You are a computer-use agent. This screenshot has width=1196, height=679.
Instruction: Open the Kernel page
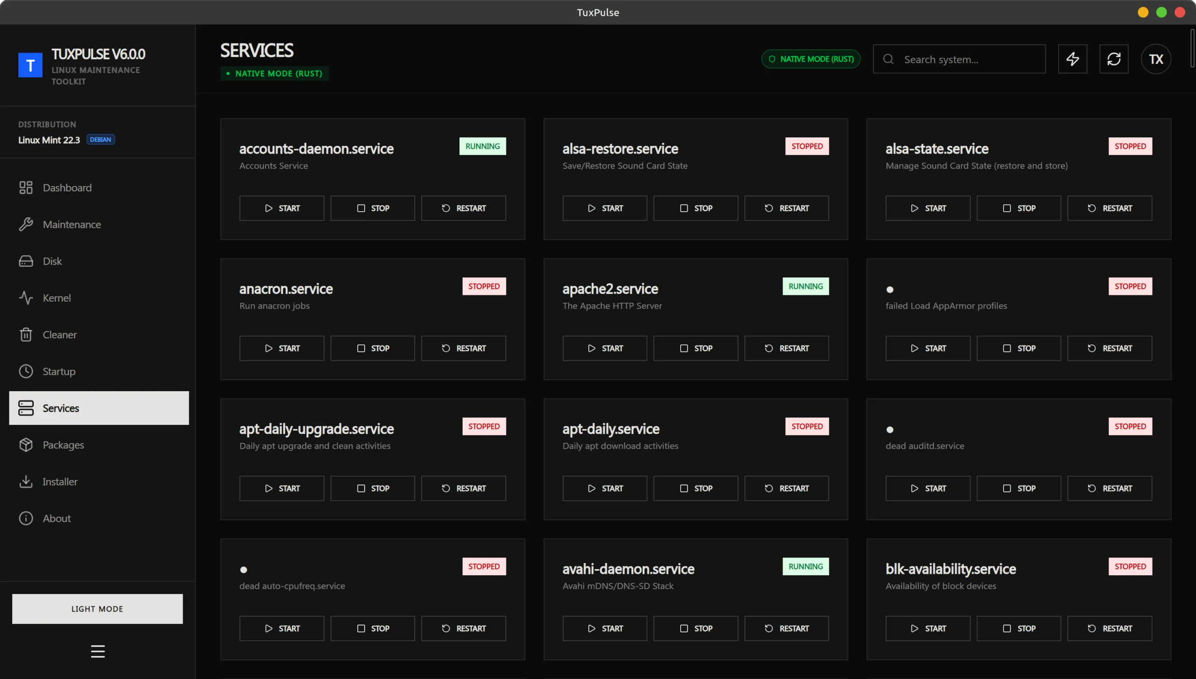click(x=57, y=298)
